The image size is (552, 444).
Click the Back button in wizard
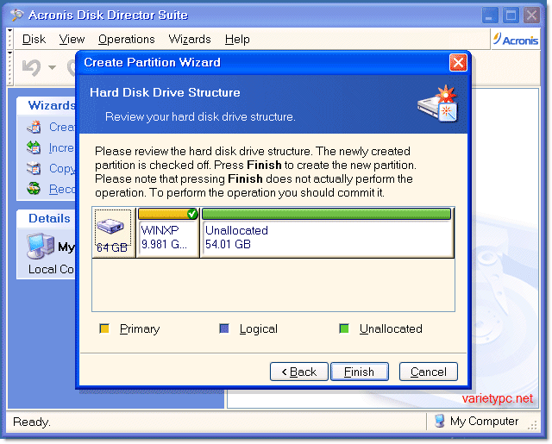(x=299, y=372)
